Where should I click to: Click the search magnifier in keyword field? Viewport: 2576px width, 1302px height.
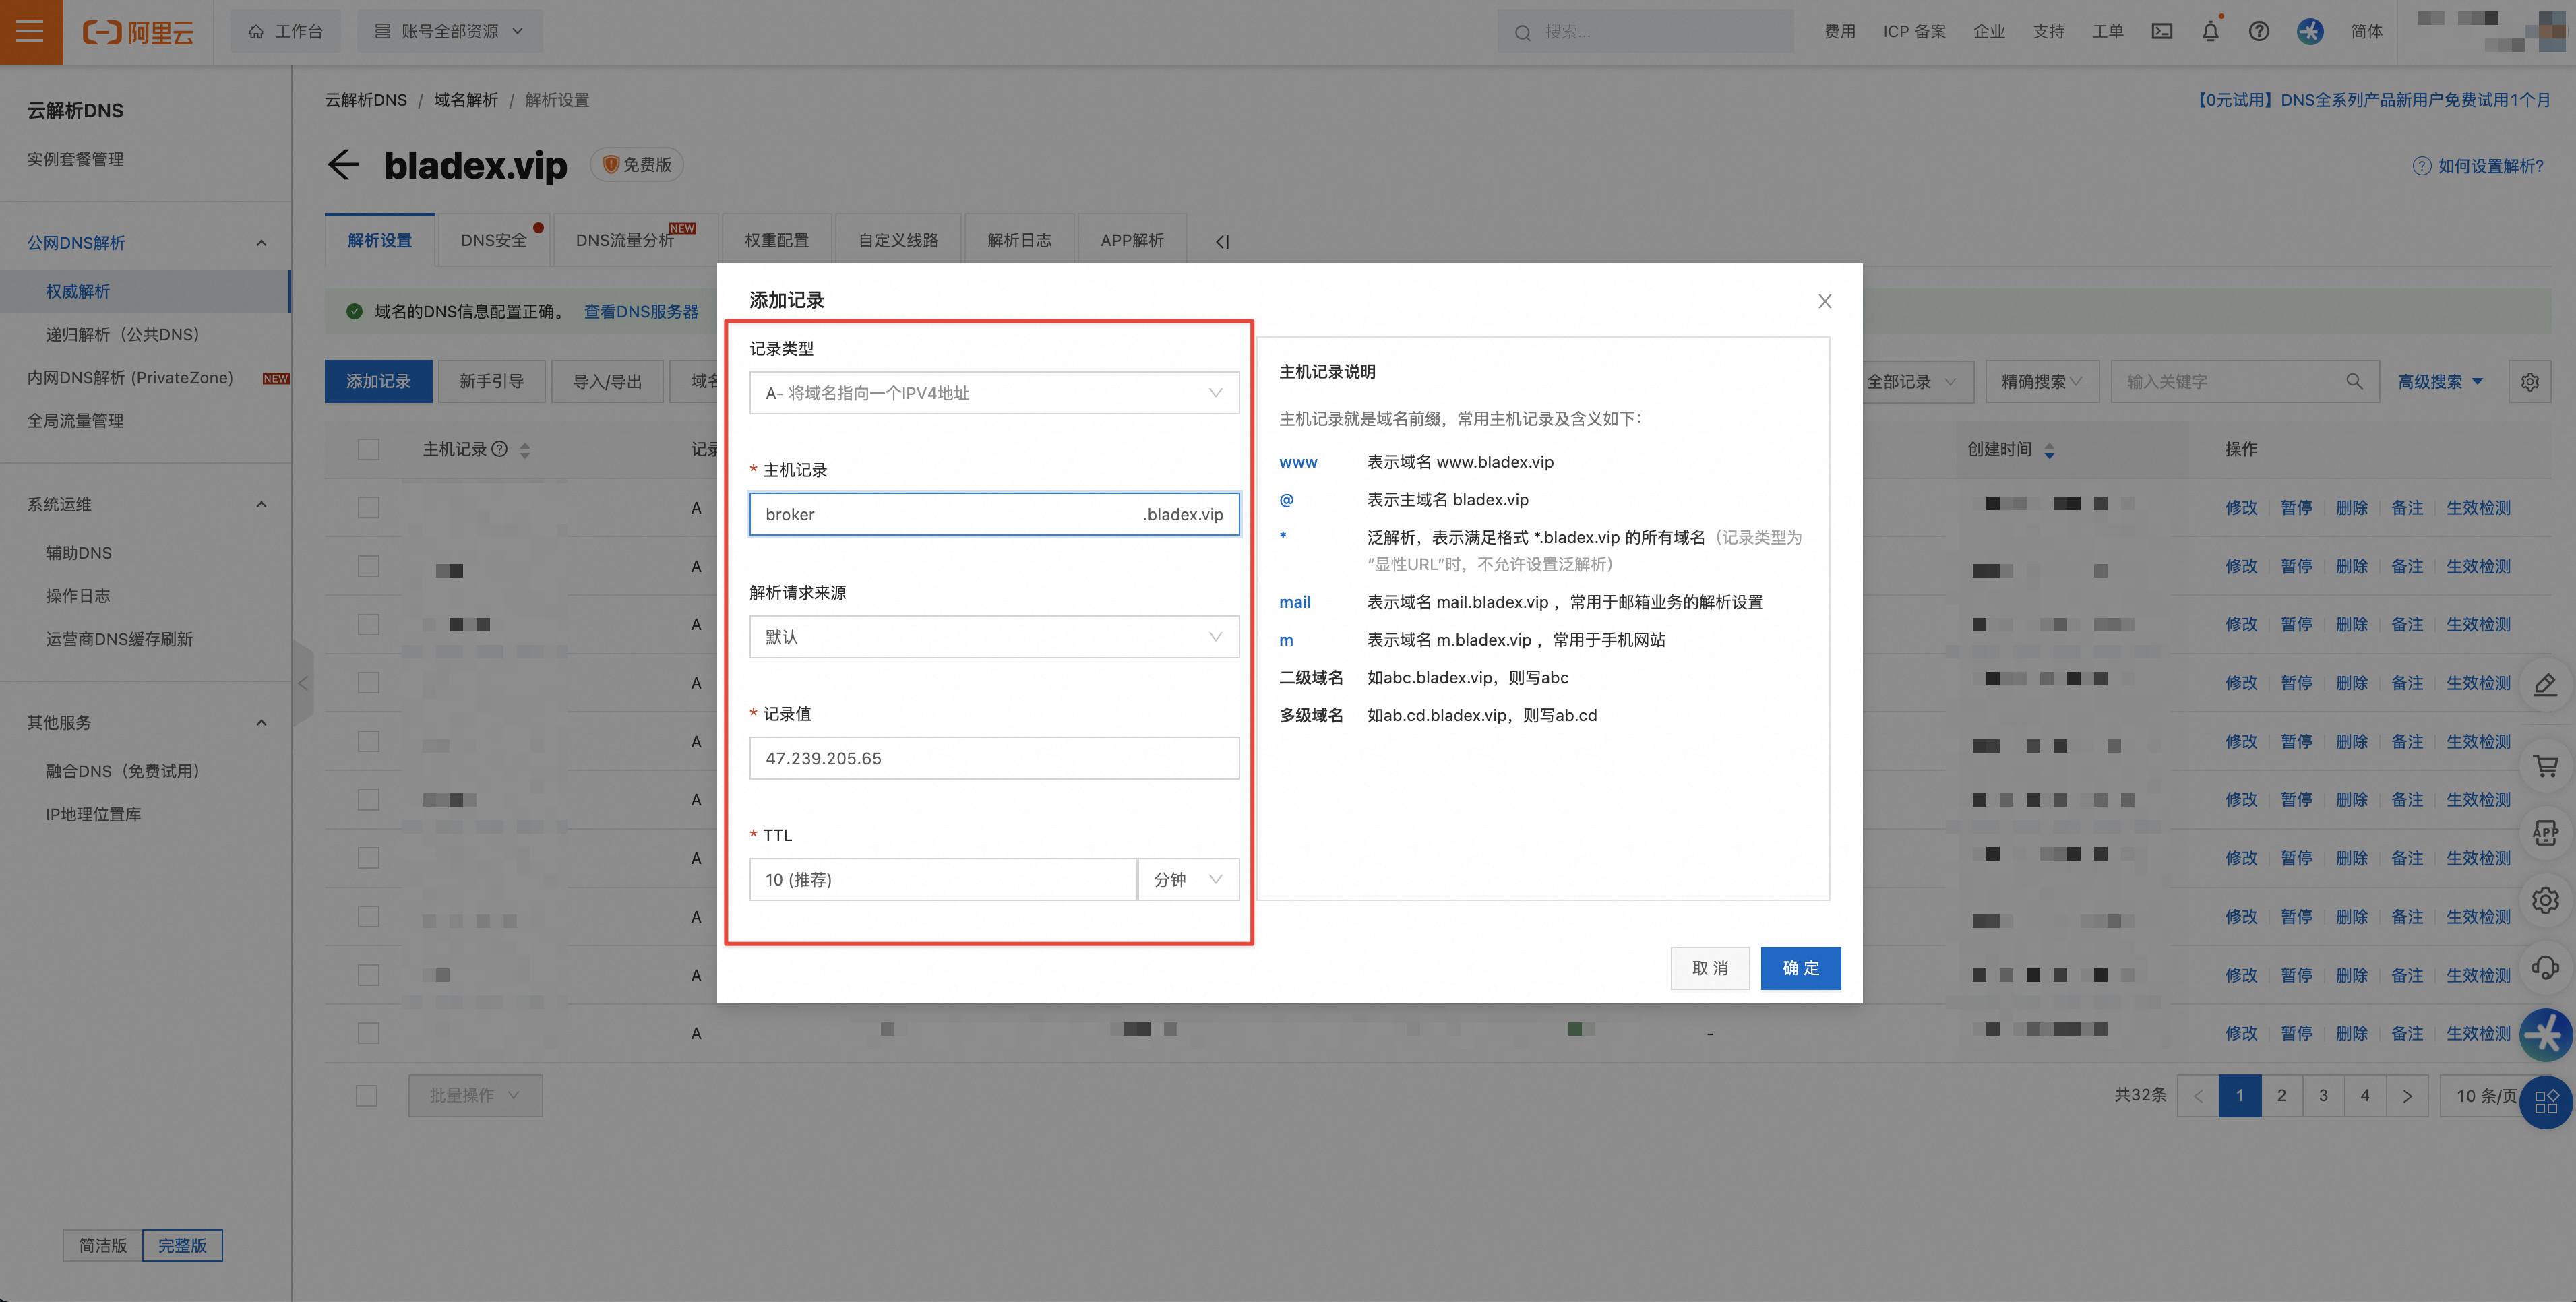tap(2354, 381)
